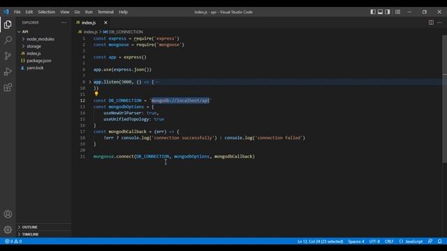
Task: Toggle the bottom Panel layout icon
Action: pos(380,12)
